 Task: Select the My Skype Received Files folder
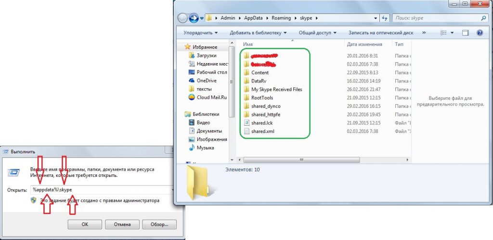pyautogui.click(x=276, y=89)
